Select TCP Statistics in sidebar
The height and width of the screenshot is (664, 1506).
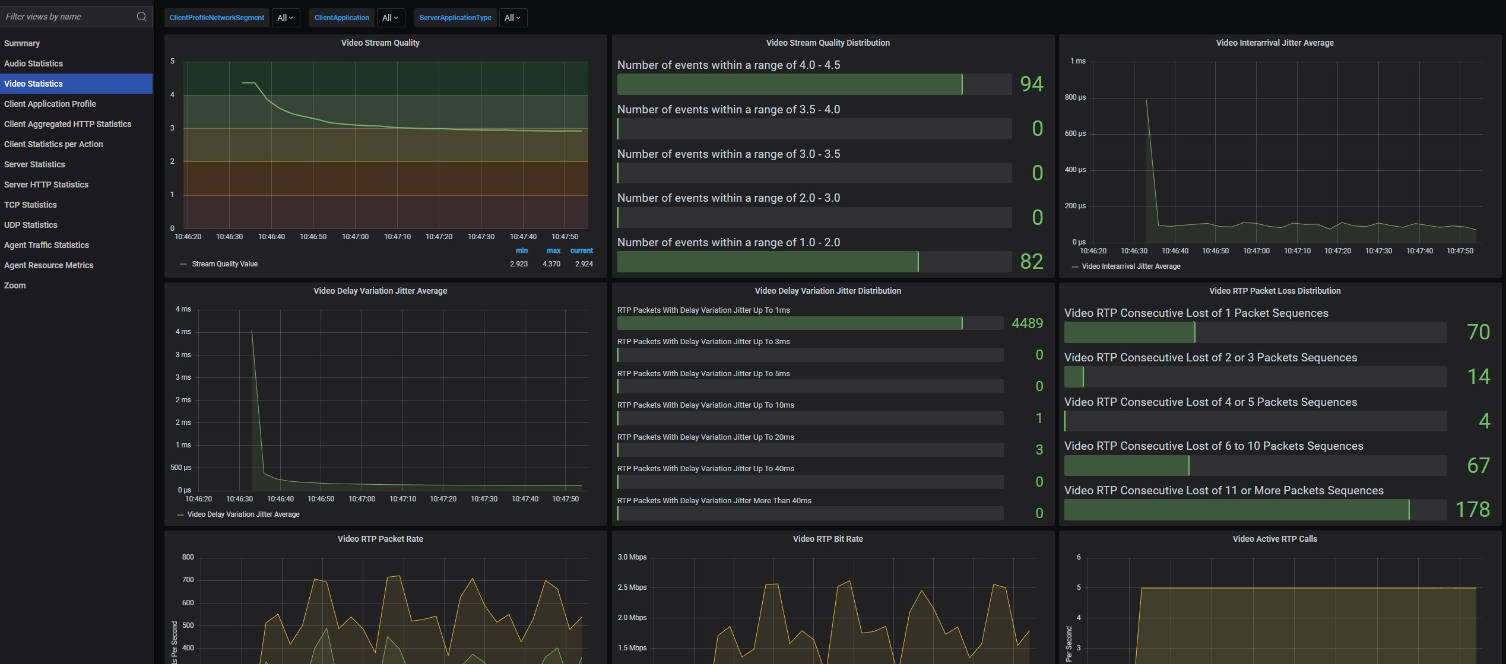click(x=30, y=205)
